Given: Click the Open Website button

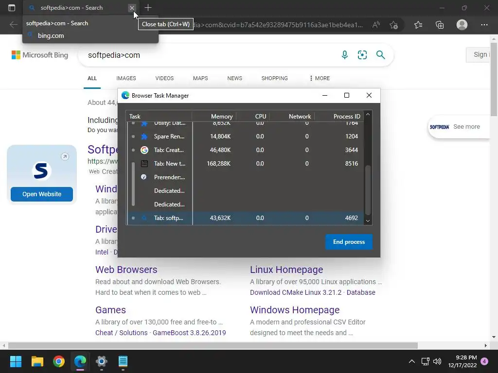Looking at the screenshot, I should 42,194.
